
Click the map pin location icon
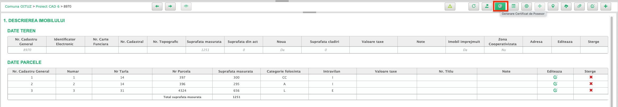click(x=553, y=6)
